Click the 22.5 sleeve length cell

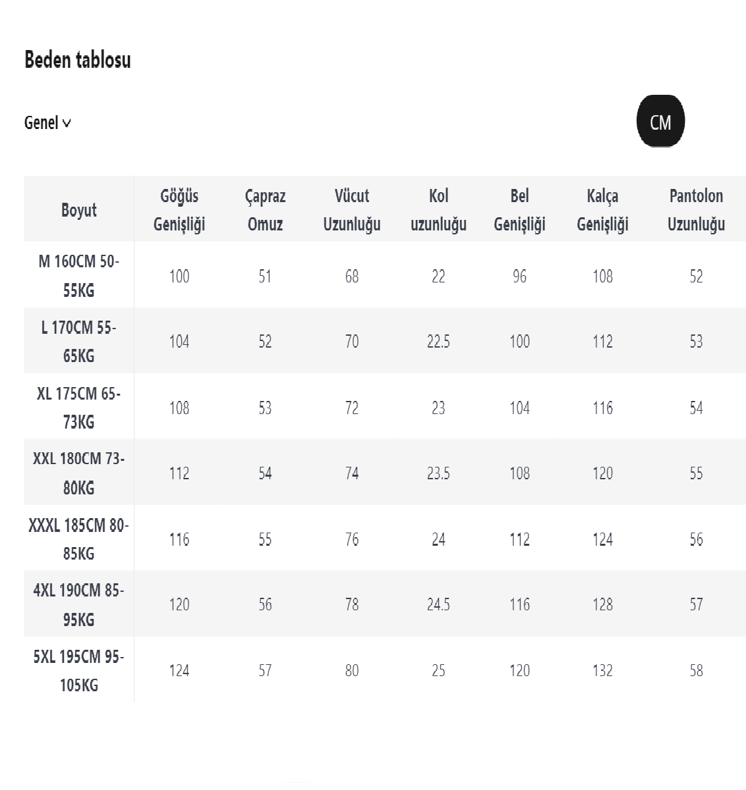coord(438,342)
